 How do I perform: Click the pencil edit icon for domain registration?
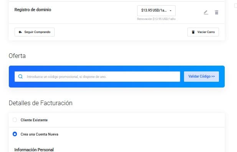(x=206, y=12)
